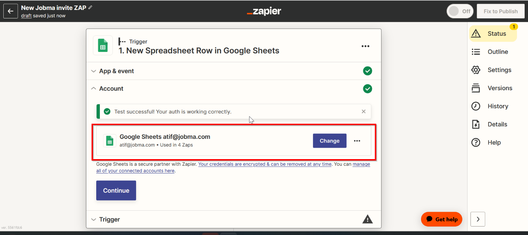Click App & event green checkmark
This screenshot has height=235, width=528.
[367, 71]
